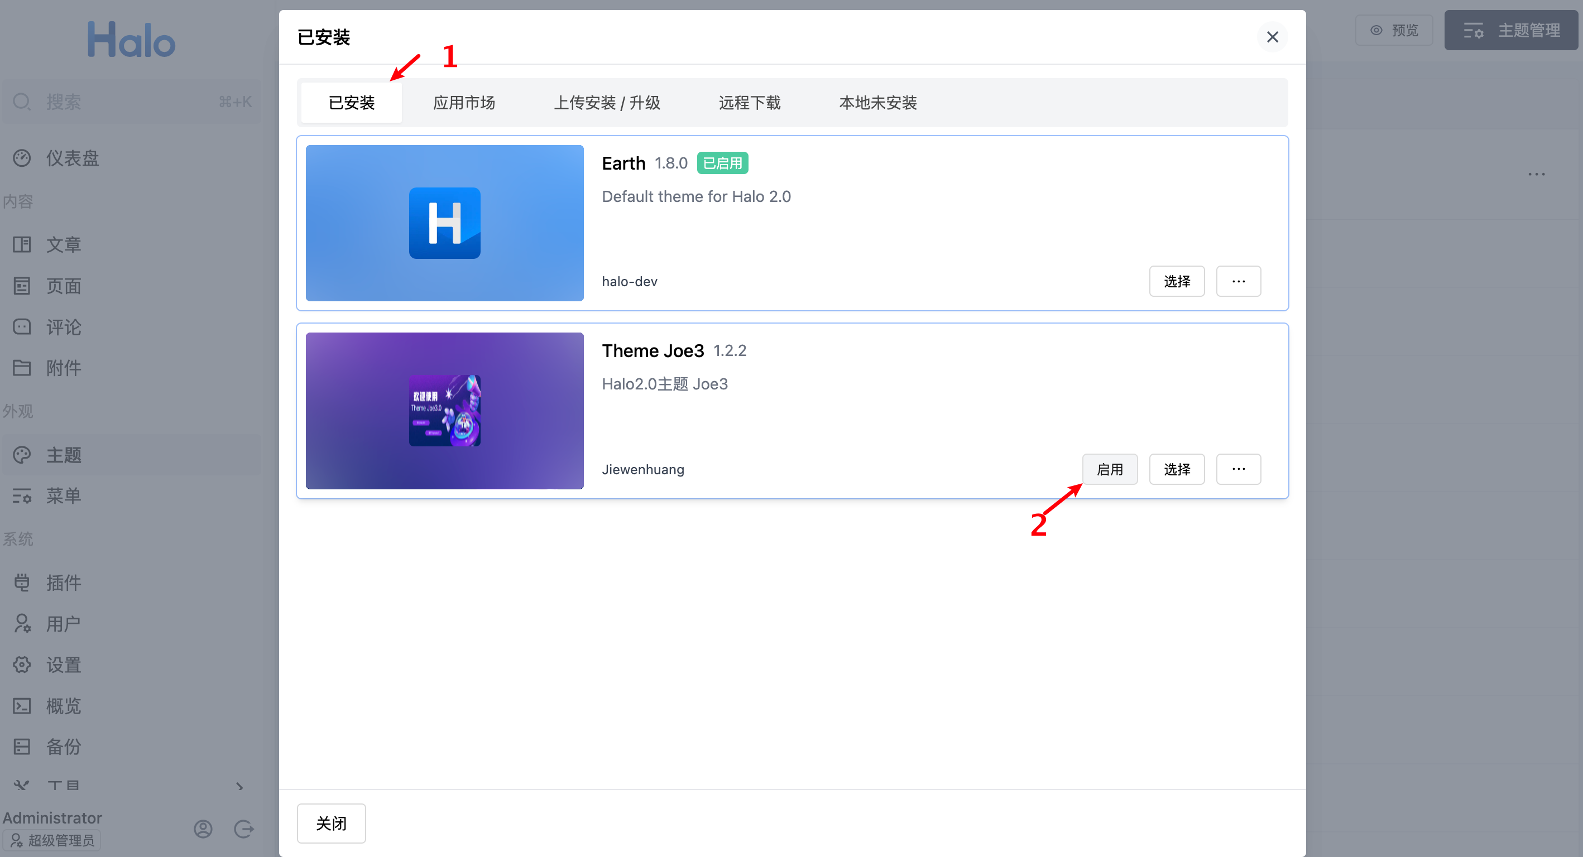Open 主题管理 theme management button
Image resolution: width=1583 pixels, height=857 pixels.
(1511, 30)
